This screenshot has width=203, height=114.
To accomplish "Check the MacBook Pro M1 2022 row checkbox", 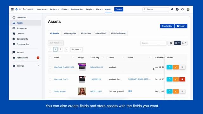I will (50, 67).
